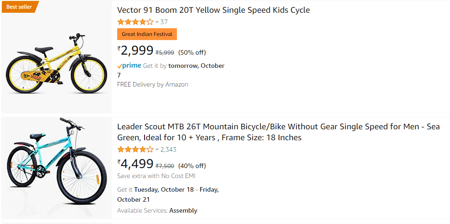The image size is (450, 224).
Task: Click the ₹2,999 price of Vector cycle
Action: click(x=135, y=51)
